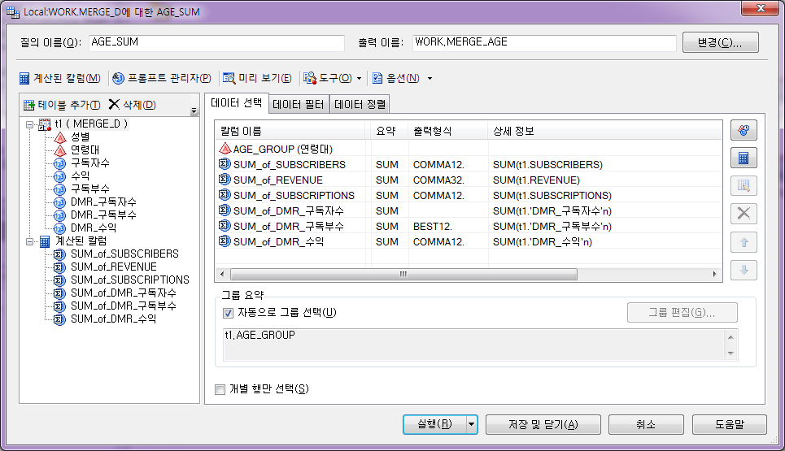
Task: Select 구독자수 column in the tree
Action: (x=89, y=163)
